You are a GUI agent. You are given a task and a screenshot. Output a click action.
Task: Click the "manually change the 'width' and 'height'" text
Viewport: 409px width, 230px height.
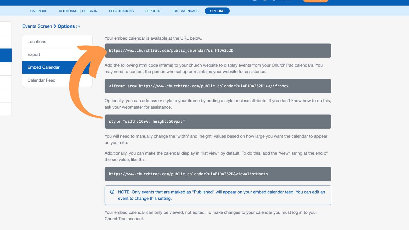pos(216,140)
